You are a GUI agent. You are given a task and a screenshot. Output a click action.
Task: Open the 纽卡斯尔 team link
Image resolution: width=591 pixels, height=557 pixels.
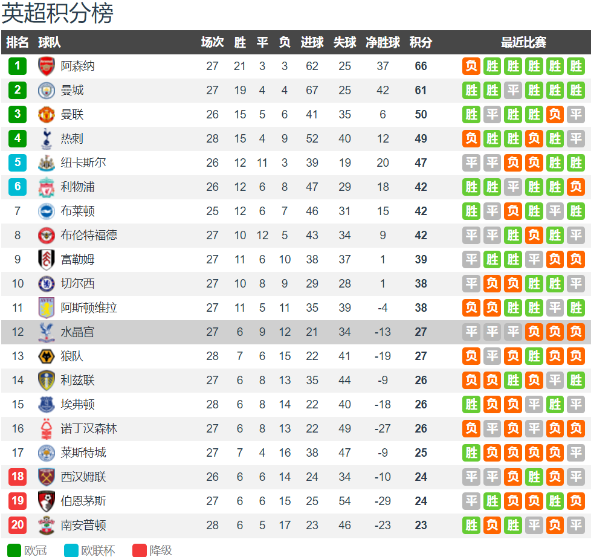(83, 163)
